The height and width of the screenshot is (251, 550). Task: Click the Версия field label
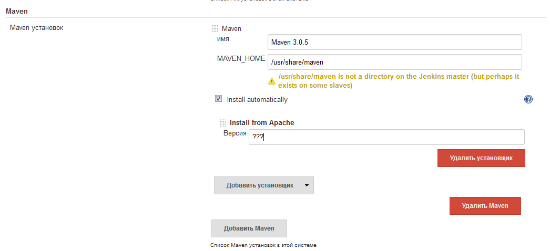[x=235, y=133]
